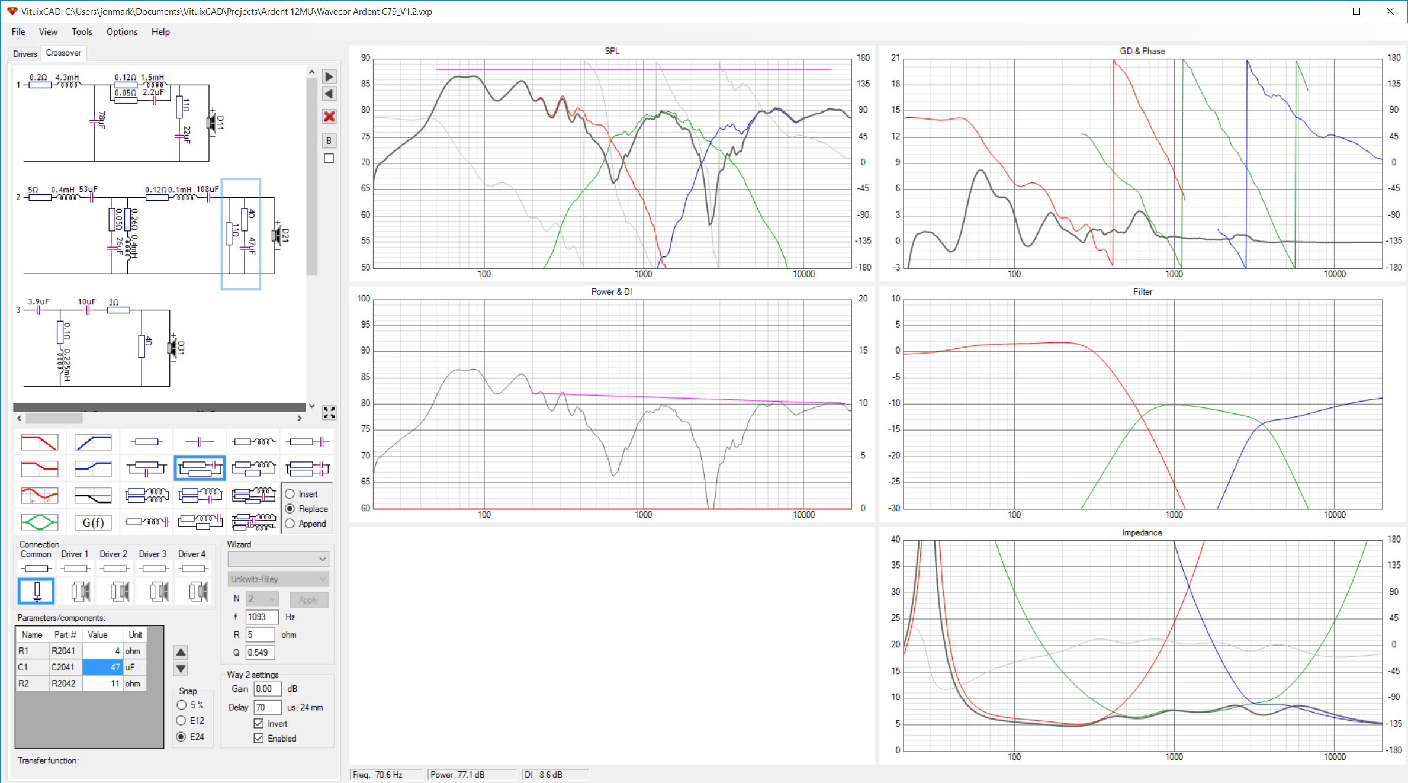Viewport: 1408px width, 783px height.
Task: Delete component with the red X button
Action: [x=329, y=117]
